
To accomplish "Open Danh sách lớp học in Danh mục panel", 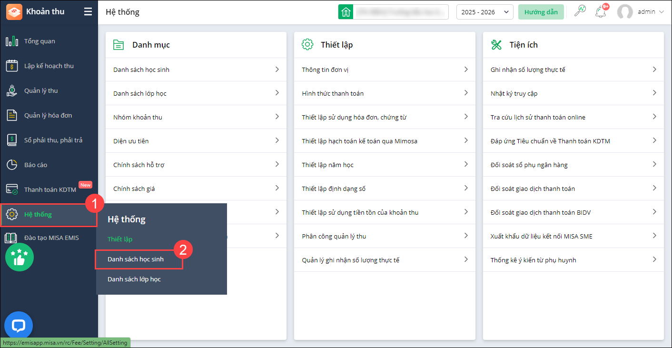I will tap(196, 93).
